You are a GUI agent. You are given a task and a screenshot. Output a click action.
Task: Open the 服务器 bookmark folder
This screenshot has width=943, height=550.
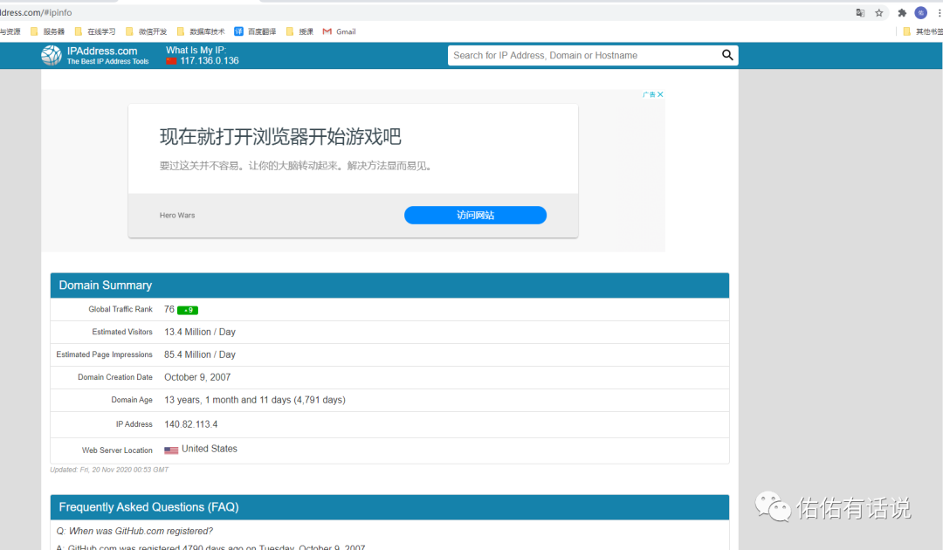pyautogui.click(x=47, y=31)
